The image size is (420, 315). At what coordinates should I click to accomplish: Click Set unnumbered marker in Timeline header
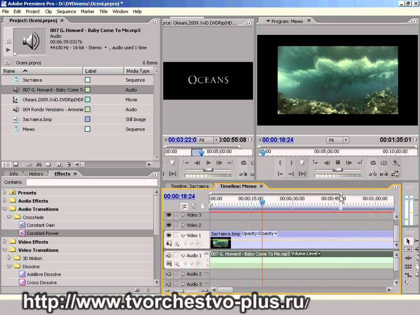tap(203, 206)
